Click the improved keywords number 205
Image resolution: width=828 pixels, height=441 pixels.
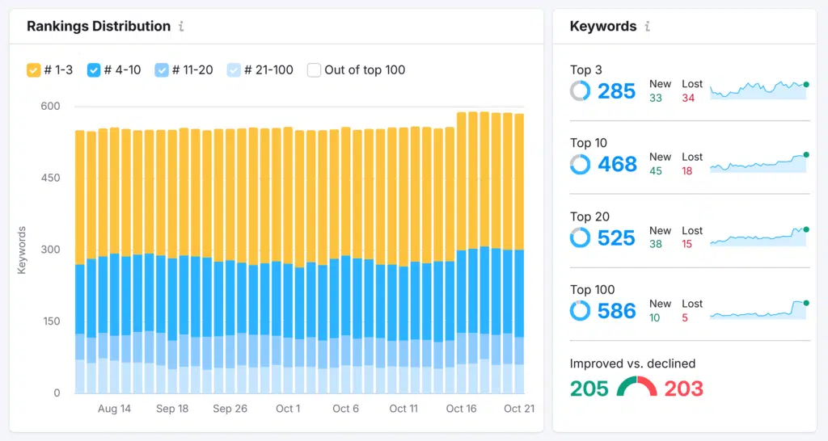point(589,388)
